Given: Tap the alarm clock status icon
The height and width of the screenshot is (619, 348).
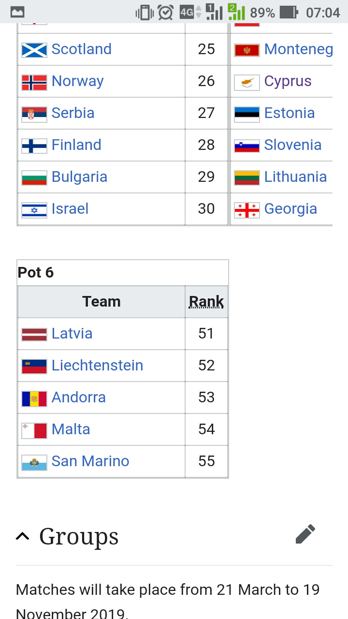Looking at the screenshot, I should coord(165,12).
